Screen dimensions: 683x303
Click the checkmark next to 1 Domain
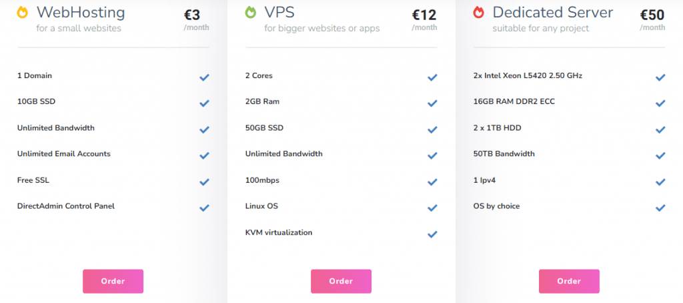[x=204, y=77]
